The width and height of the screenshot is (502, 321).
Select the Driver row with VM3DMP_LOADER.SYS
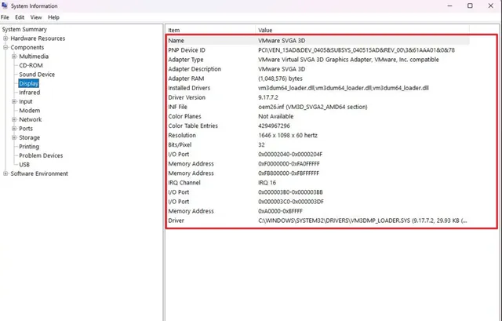(x=318, y=221)
